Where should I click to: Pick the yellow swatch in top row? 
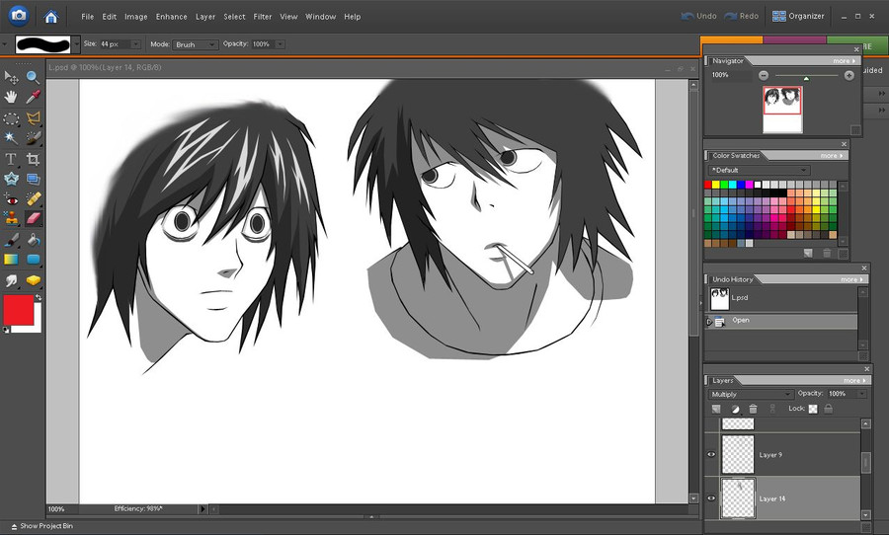(x=715, y=185)
